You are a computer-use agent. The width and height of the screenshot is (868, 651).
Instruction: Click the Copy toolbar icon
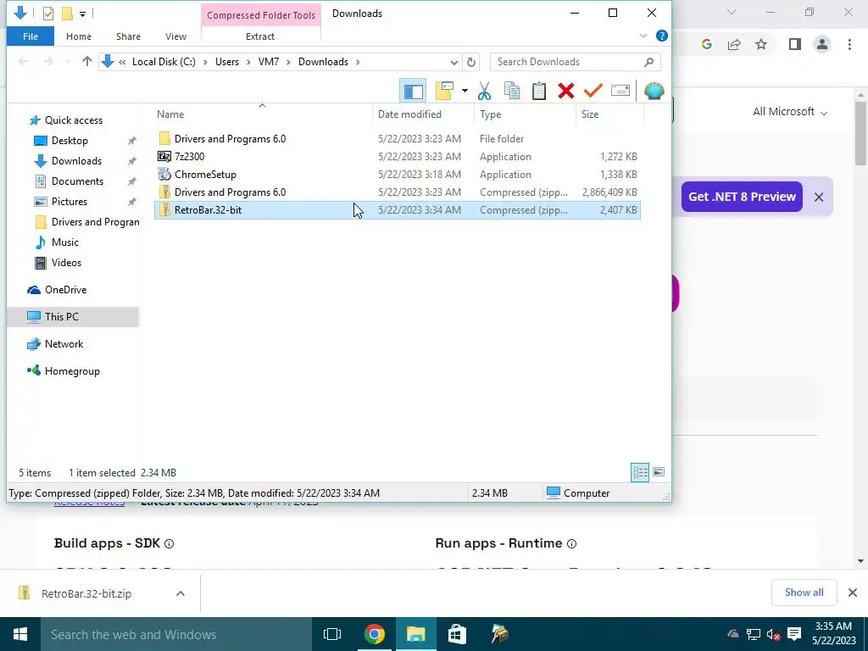pos(512,91)
